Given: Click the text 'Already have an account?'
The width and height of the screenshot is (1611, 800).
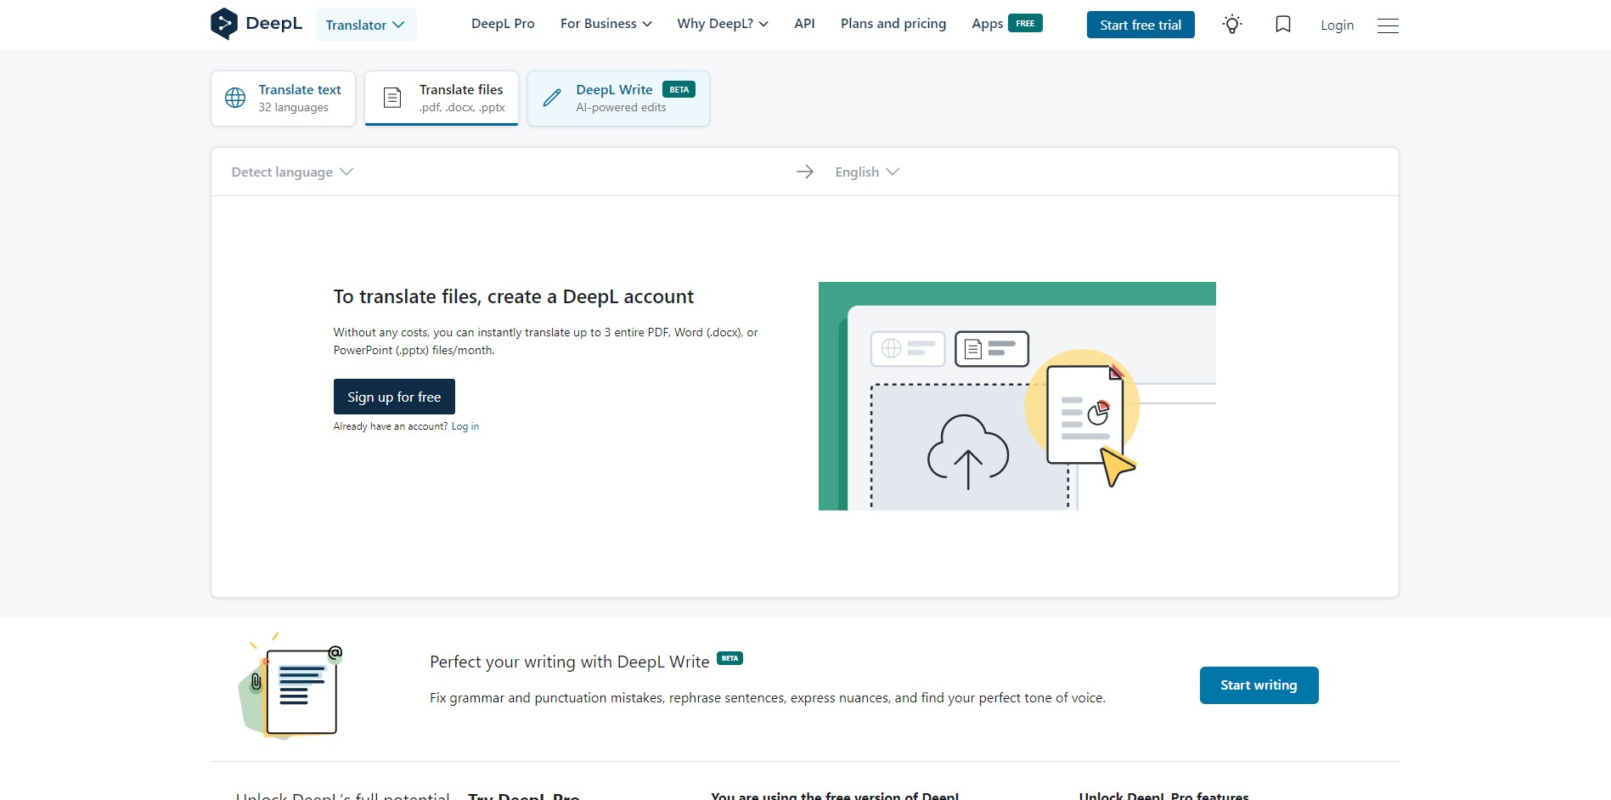Looking at the screenshot, I should pos(391,426).
